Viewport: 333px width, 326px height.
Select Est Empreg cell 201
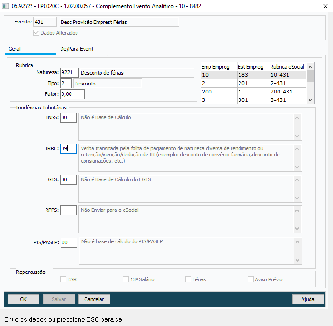253,83
